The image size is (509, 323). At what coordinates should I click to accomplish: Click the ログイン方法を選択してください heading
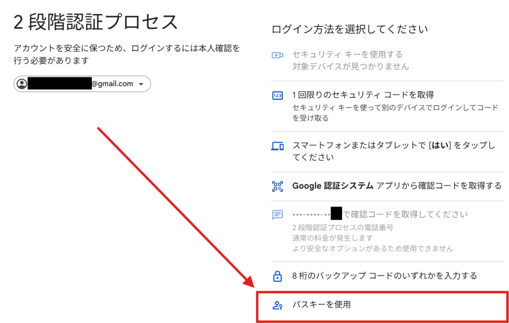coord(349,29)
